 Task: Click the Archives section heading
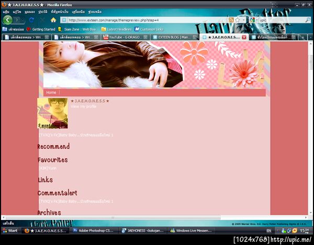(49, 213)
